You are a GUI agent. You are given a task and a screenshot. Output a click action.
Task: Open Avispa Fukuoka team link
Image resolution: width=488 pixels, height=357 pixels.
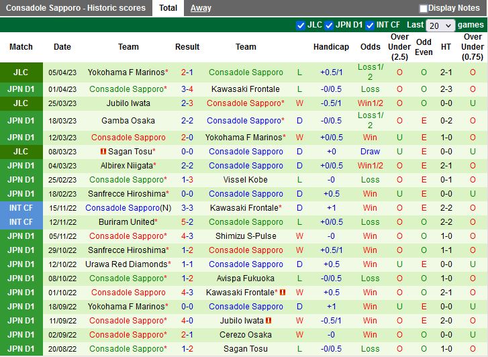point(246,278)
